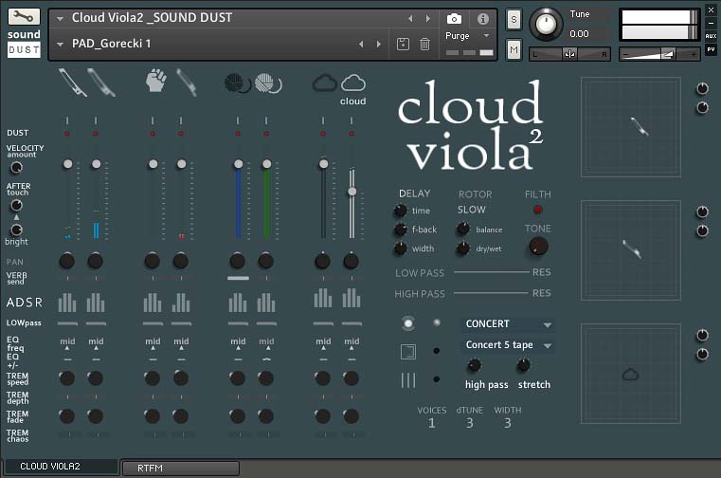Click the ROTOR SLOW speed label
The width and height of the screenshot is (721, 478).
(x=471, y=210)
